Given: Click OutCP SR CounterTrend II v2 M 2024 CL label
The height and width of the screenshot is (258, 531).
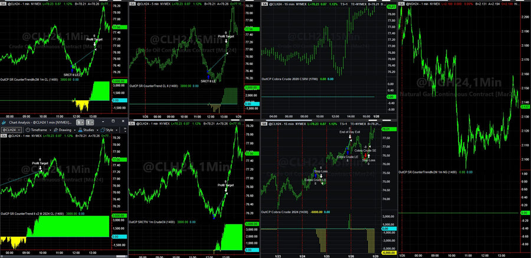Looking at the screenshot, I should click(x=32, y=214).
